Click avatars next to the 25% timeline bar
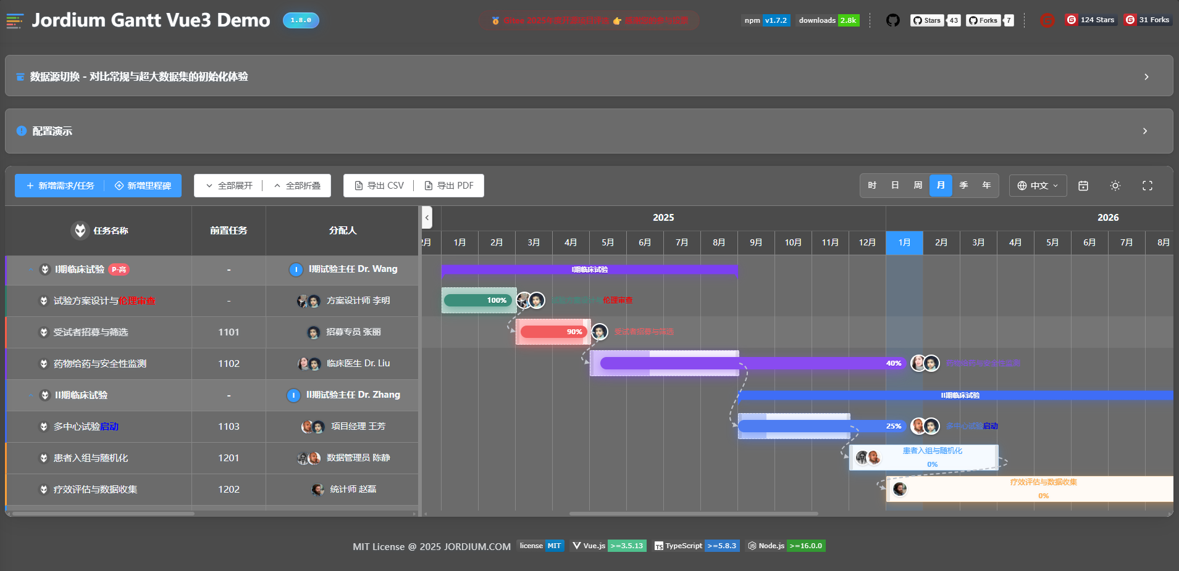Image resolution: width=1179 pixels, height=571 pixels. pyautogui.click(x=925, y=426)
